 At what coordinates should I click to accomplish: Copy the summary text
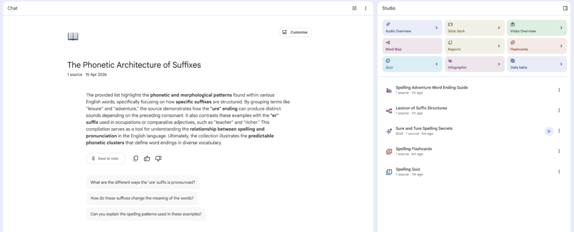click(x=136, y=159)
